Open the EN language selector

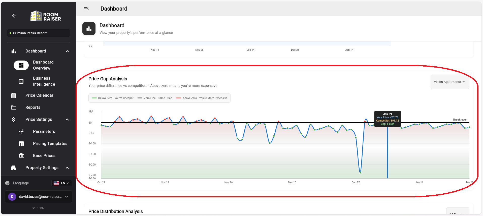tap(62, 183)
